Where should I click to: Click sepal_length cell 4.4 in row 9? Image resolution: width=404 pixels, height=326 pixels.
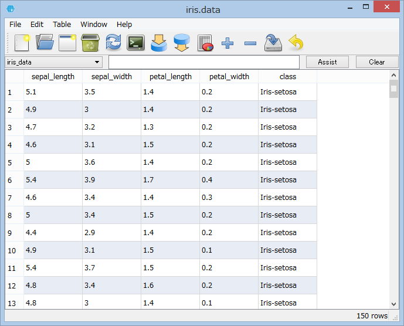tap(53, 233)
